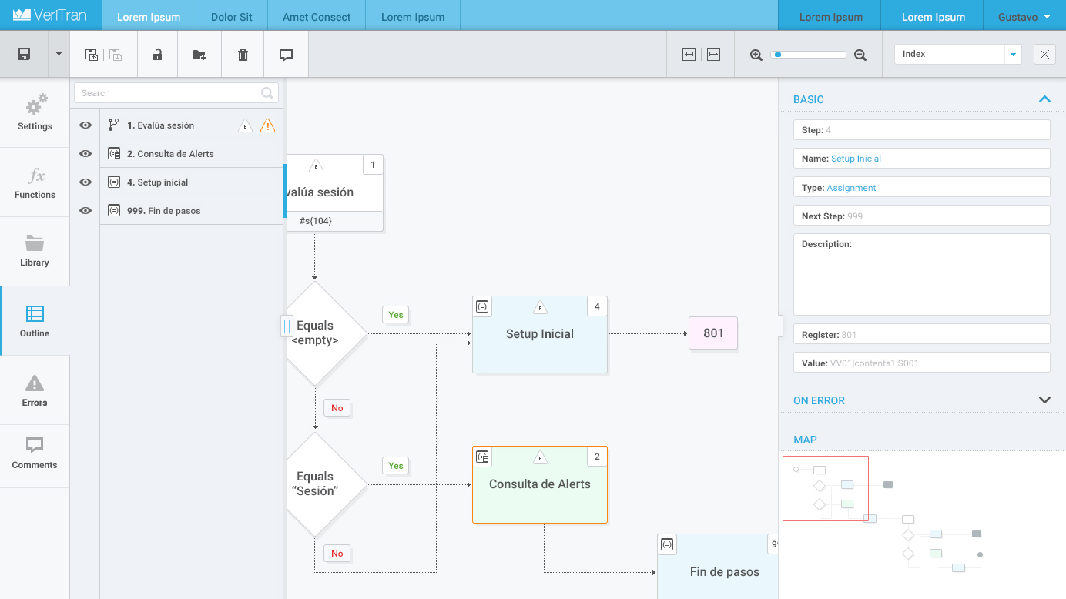
Task: Click the Yes label beside Equals <empty>
Action: click(x=396, y=315)
